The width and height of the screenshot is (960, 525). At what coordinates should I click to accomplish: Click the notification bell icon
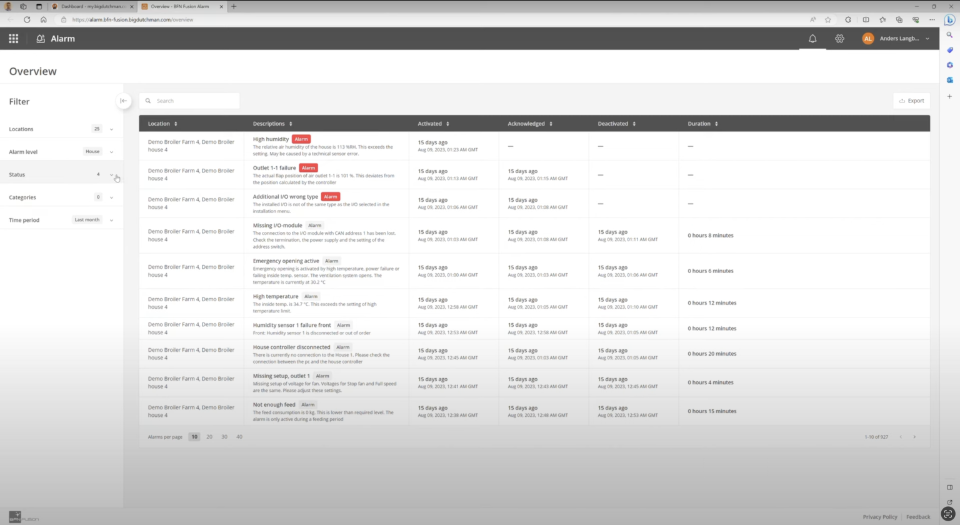coord(812,39)
